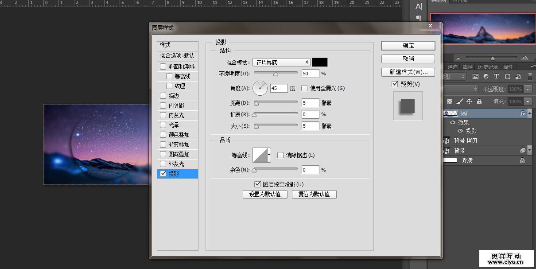Open the 混合模式 正片叠底 dropdown
This screenshot has width=536, height=269.
(x=281, y=62)
